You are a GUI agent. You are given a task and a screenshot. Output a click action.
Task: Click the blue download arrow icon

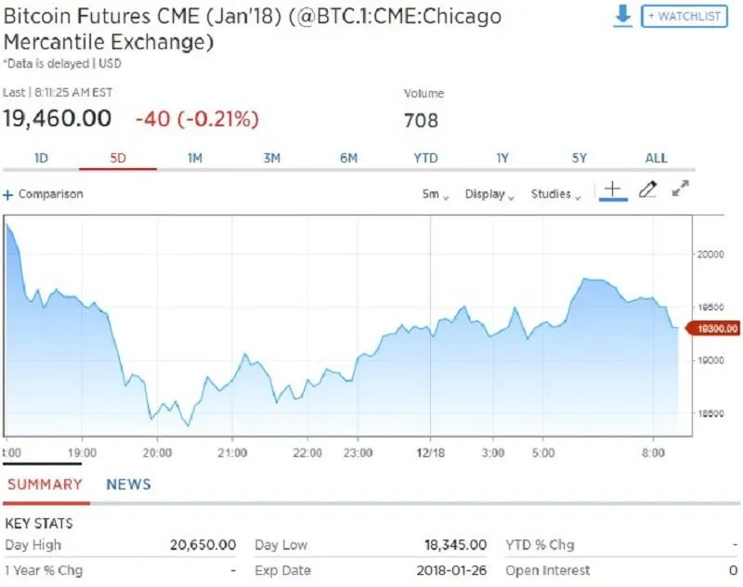pyautogui.click(x=623, y=16)
